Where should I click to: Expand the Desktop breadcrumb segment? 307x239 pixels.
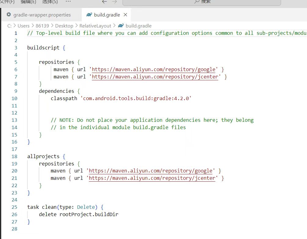64,26
